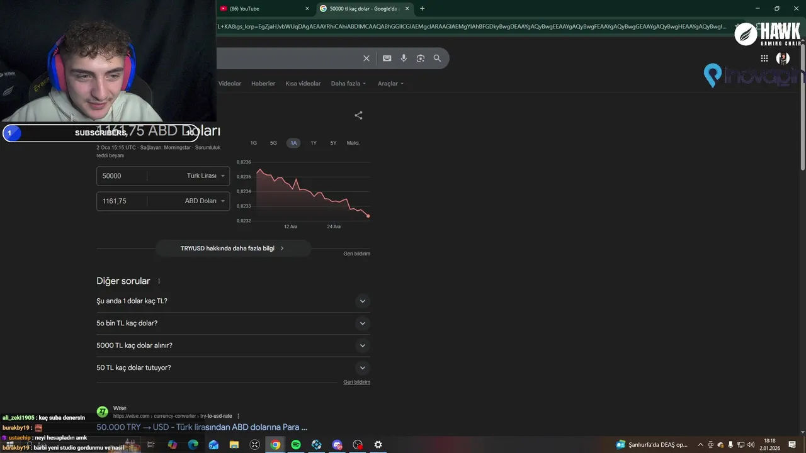Launch Spotify from the taskbar
806x453 pixels.
[296, 445]
